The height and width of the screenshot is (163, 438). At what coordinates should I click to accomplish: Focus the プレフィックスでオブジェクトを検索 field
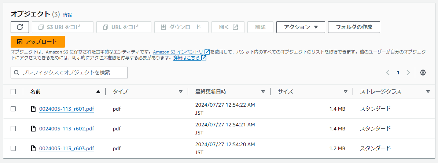pos(69,73)
